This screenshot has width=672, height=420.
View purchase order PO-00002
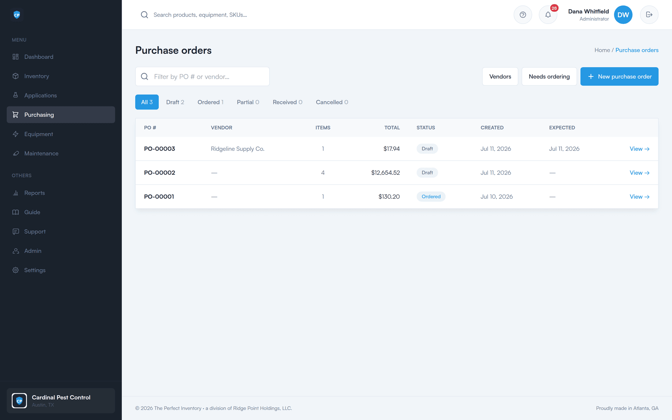640,173
